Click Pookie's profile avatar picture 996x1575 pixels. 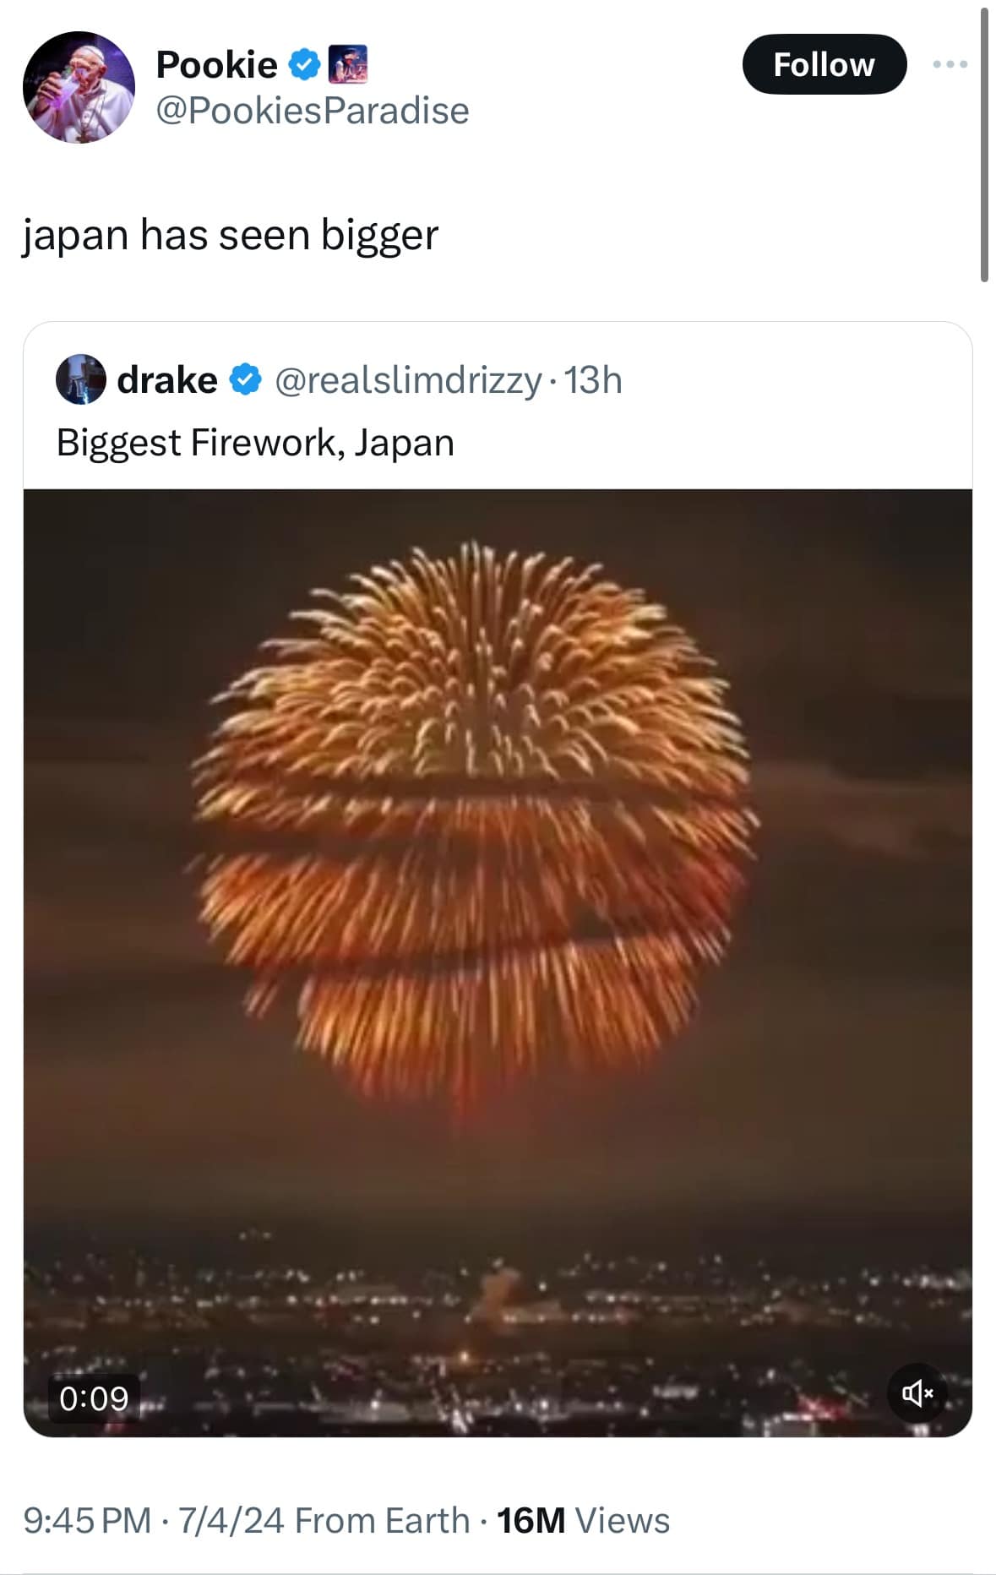pyautogui.click(x=79, y=87)
